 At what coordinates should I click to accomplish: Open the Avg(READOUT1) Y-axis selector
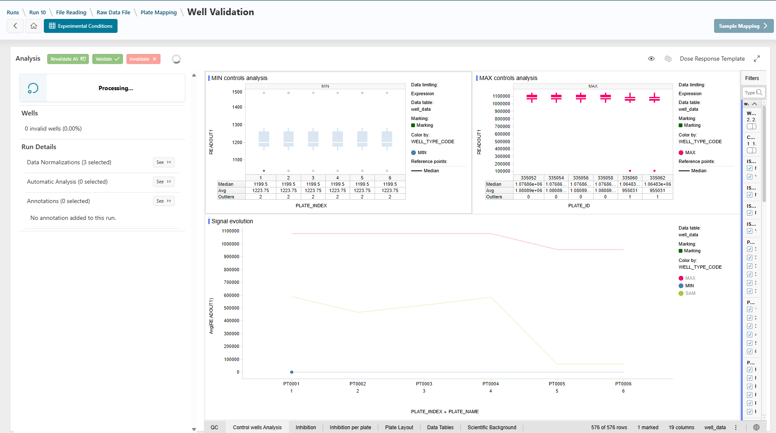[211, 316]
